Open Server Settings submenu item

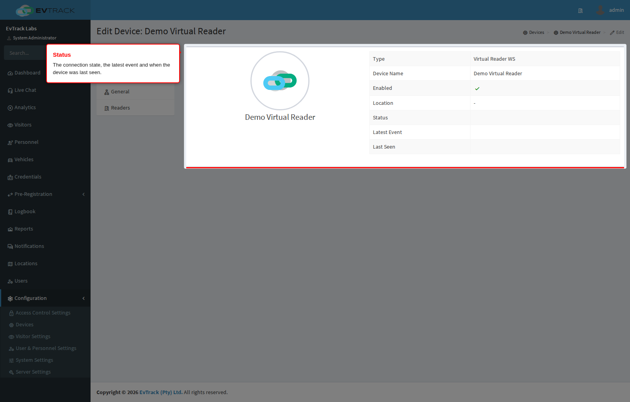point(45,372)
